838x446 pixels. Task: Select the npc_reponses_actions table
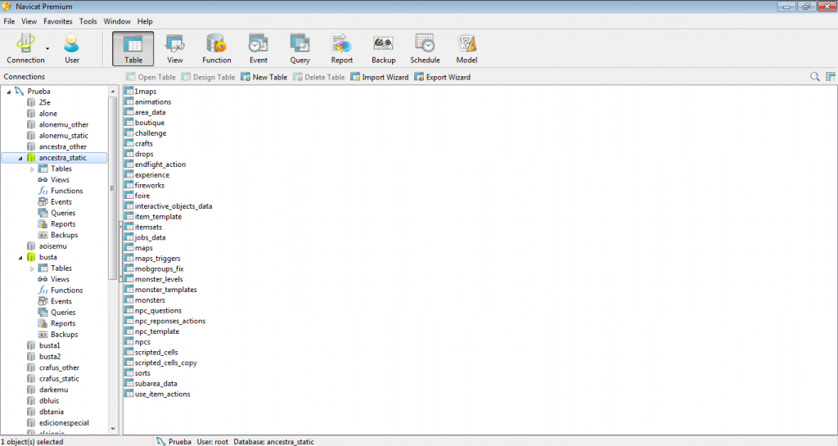pos(165,321)
